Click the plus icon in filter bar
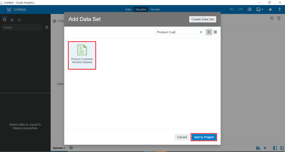This screenshot has height=152, width=285. coord(54,21)
